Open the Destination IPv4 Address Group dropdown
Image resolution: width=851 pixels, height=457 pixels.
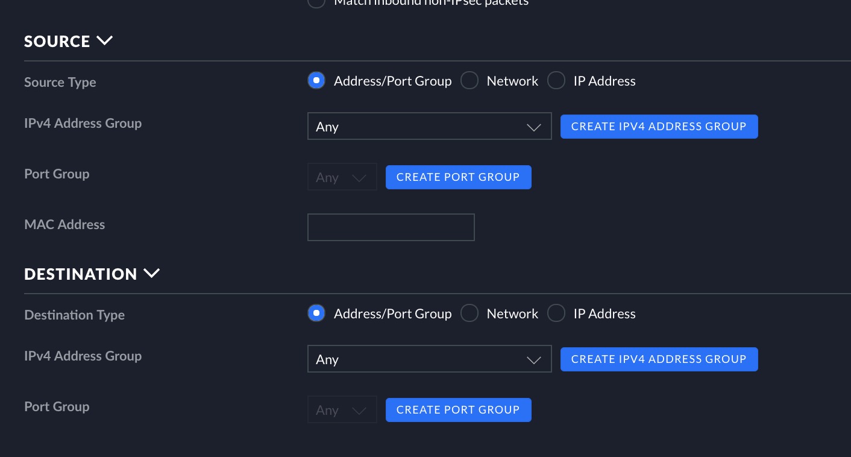click(x=430, y=359)
